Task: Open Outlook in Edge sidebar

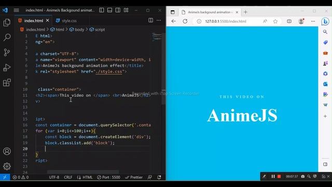Action: pos(325,84)
